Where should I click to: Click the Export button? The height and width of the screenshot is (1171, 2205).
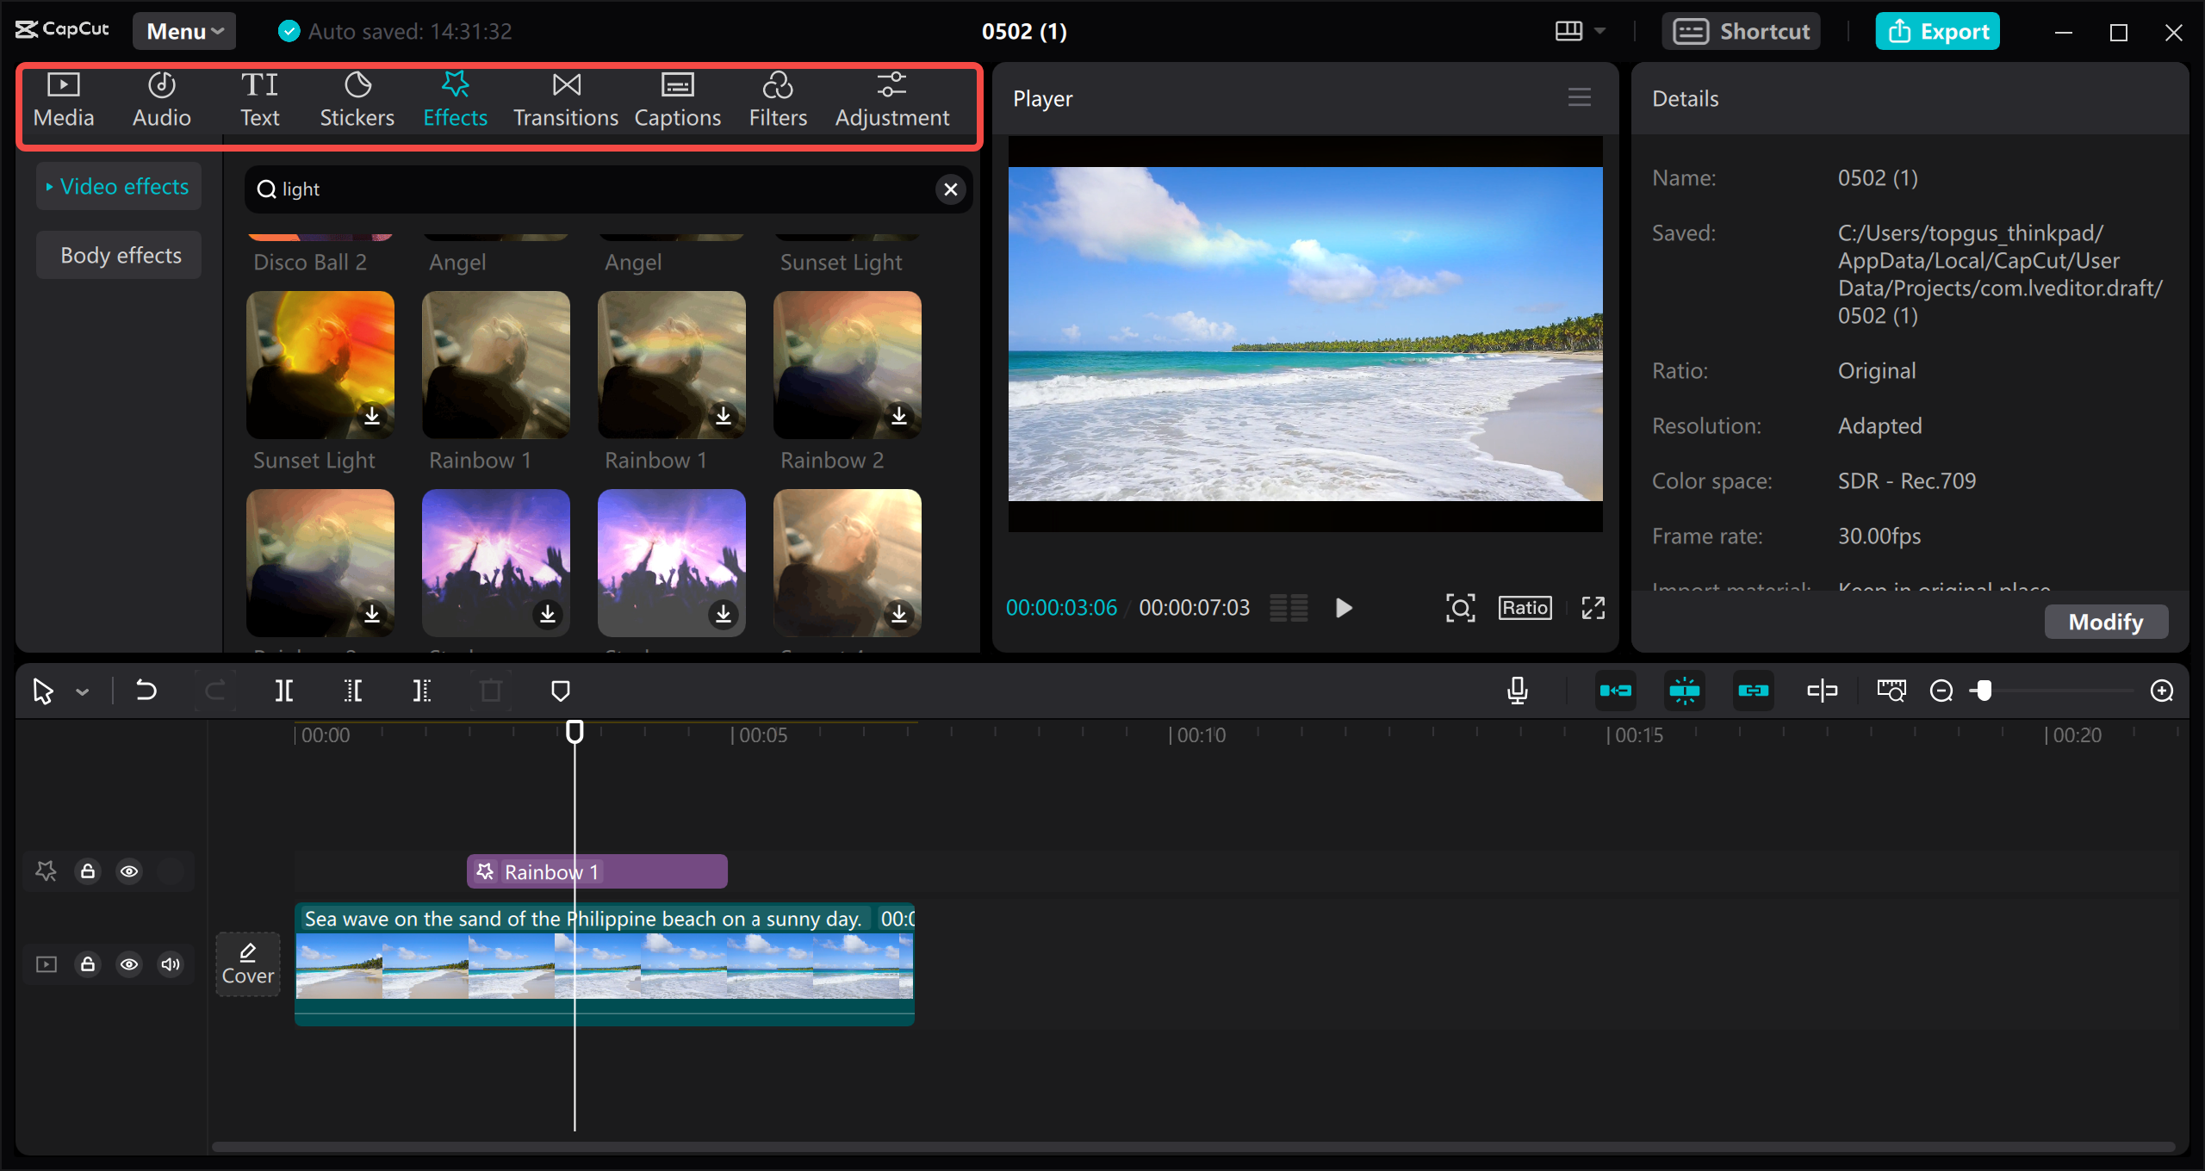click(1937, 30)
